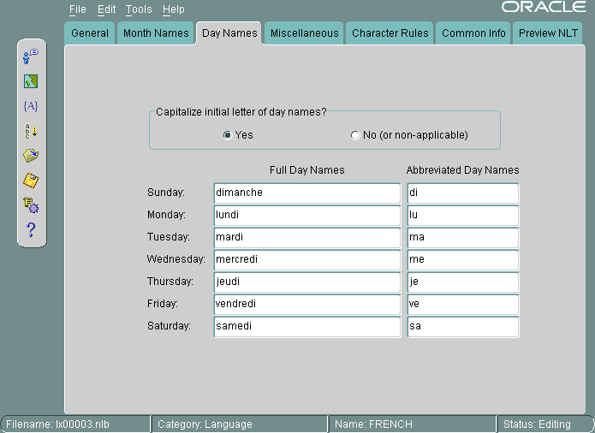Screen dimensions: 595x433
Task: Click the Saturday abbreviated field 'sa'
Action: coord(462,327)
